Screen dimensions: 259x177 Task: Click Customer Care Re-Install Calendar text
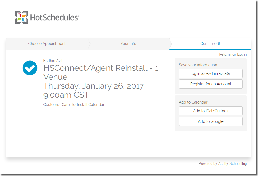[x=74, y=105]
